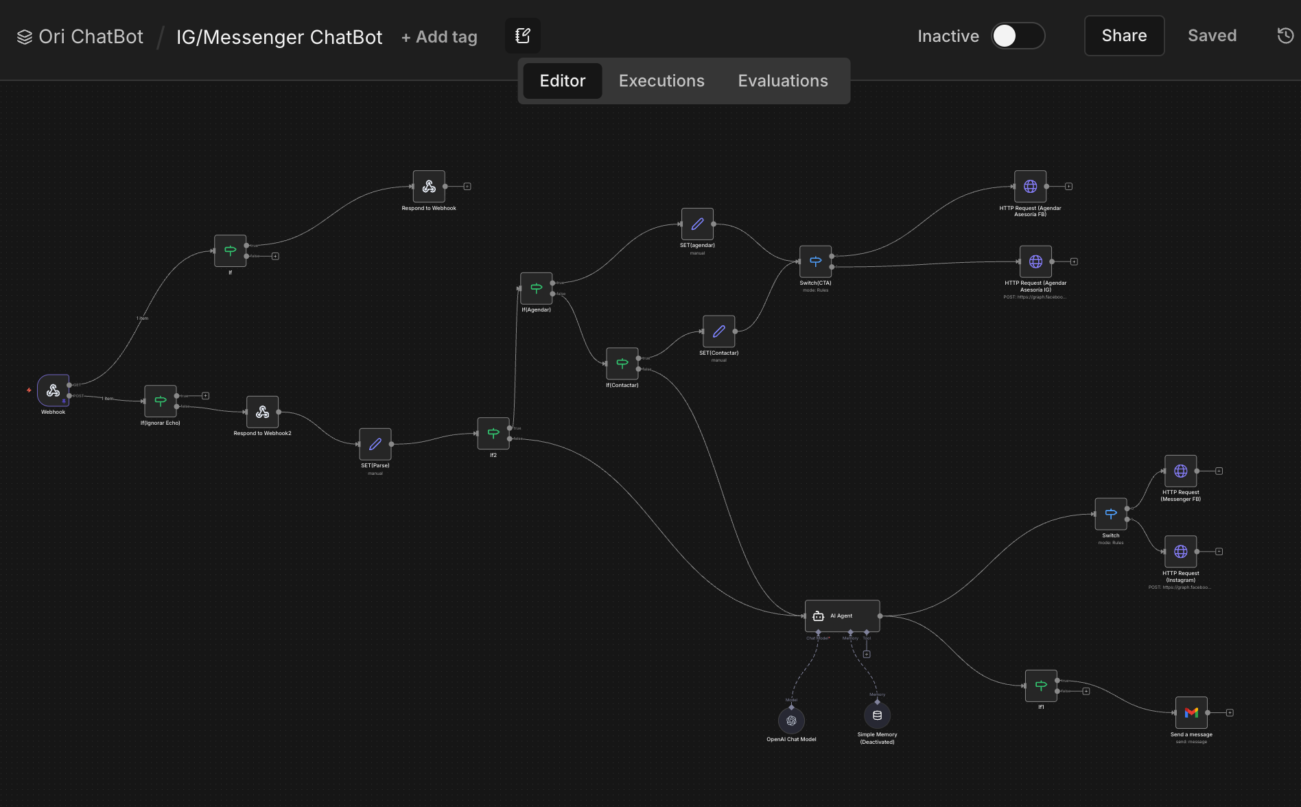The width and height of the screenshot is (1301, 807).
Task: Switch to the Executions tab
Action: pyautogui.click(x=661, y=80)
